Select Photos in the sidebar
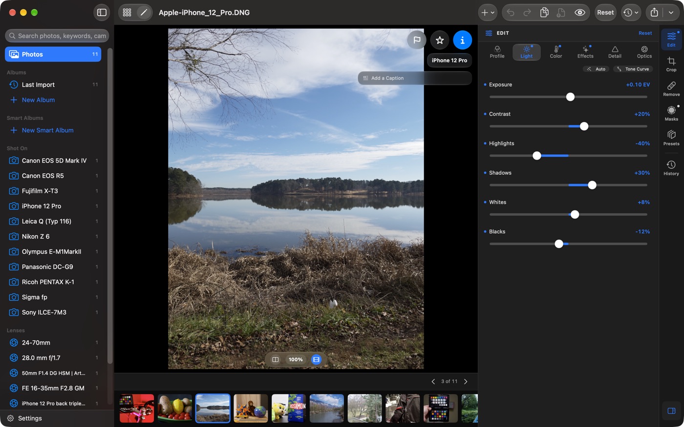684x427 pixels. (x=53, y=54)
